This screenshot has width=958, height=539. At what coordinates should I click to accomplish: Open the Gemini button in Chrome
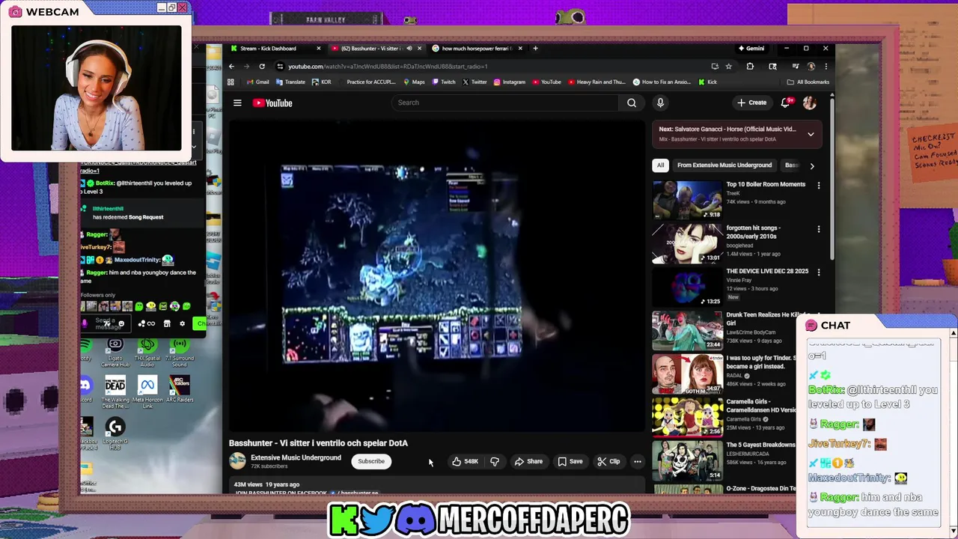tap(751, 49)
